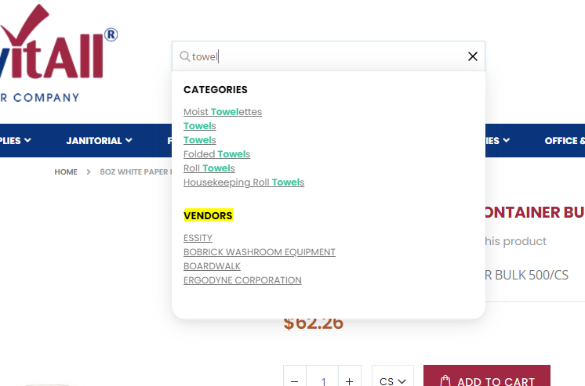Click the shopping bag icon on Add to Cart

pyautogui.click(x=445, y=381)
